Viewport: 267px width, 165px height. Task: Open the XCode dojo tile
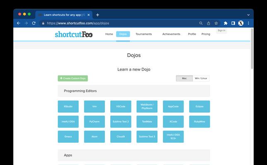[173, 121]
